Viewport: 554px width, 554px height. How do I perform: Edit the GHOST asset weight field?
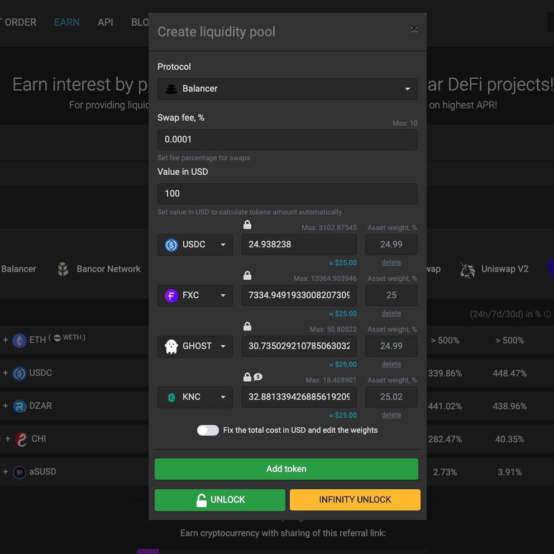(x=391, y=346)
